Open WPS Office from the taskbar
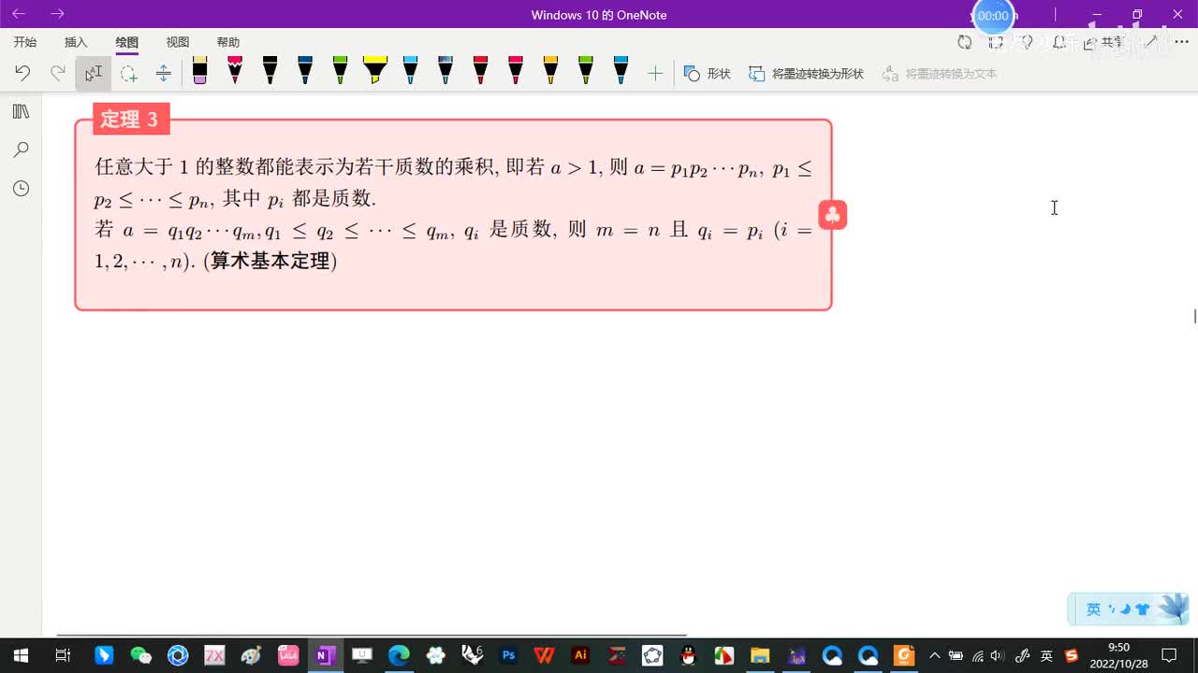 point(545,656)
